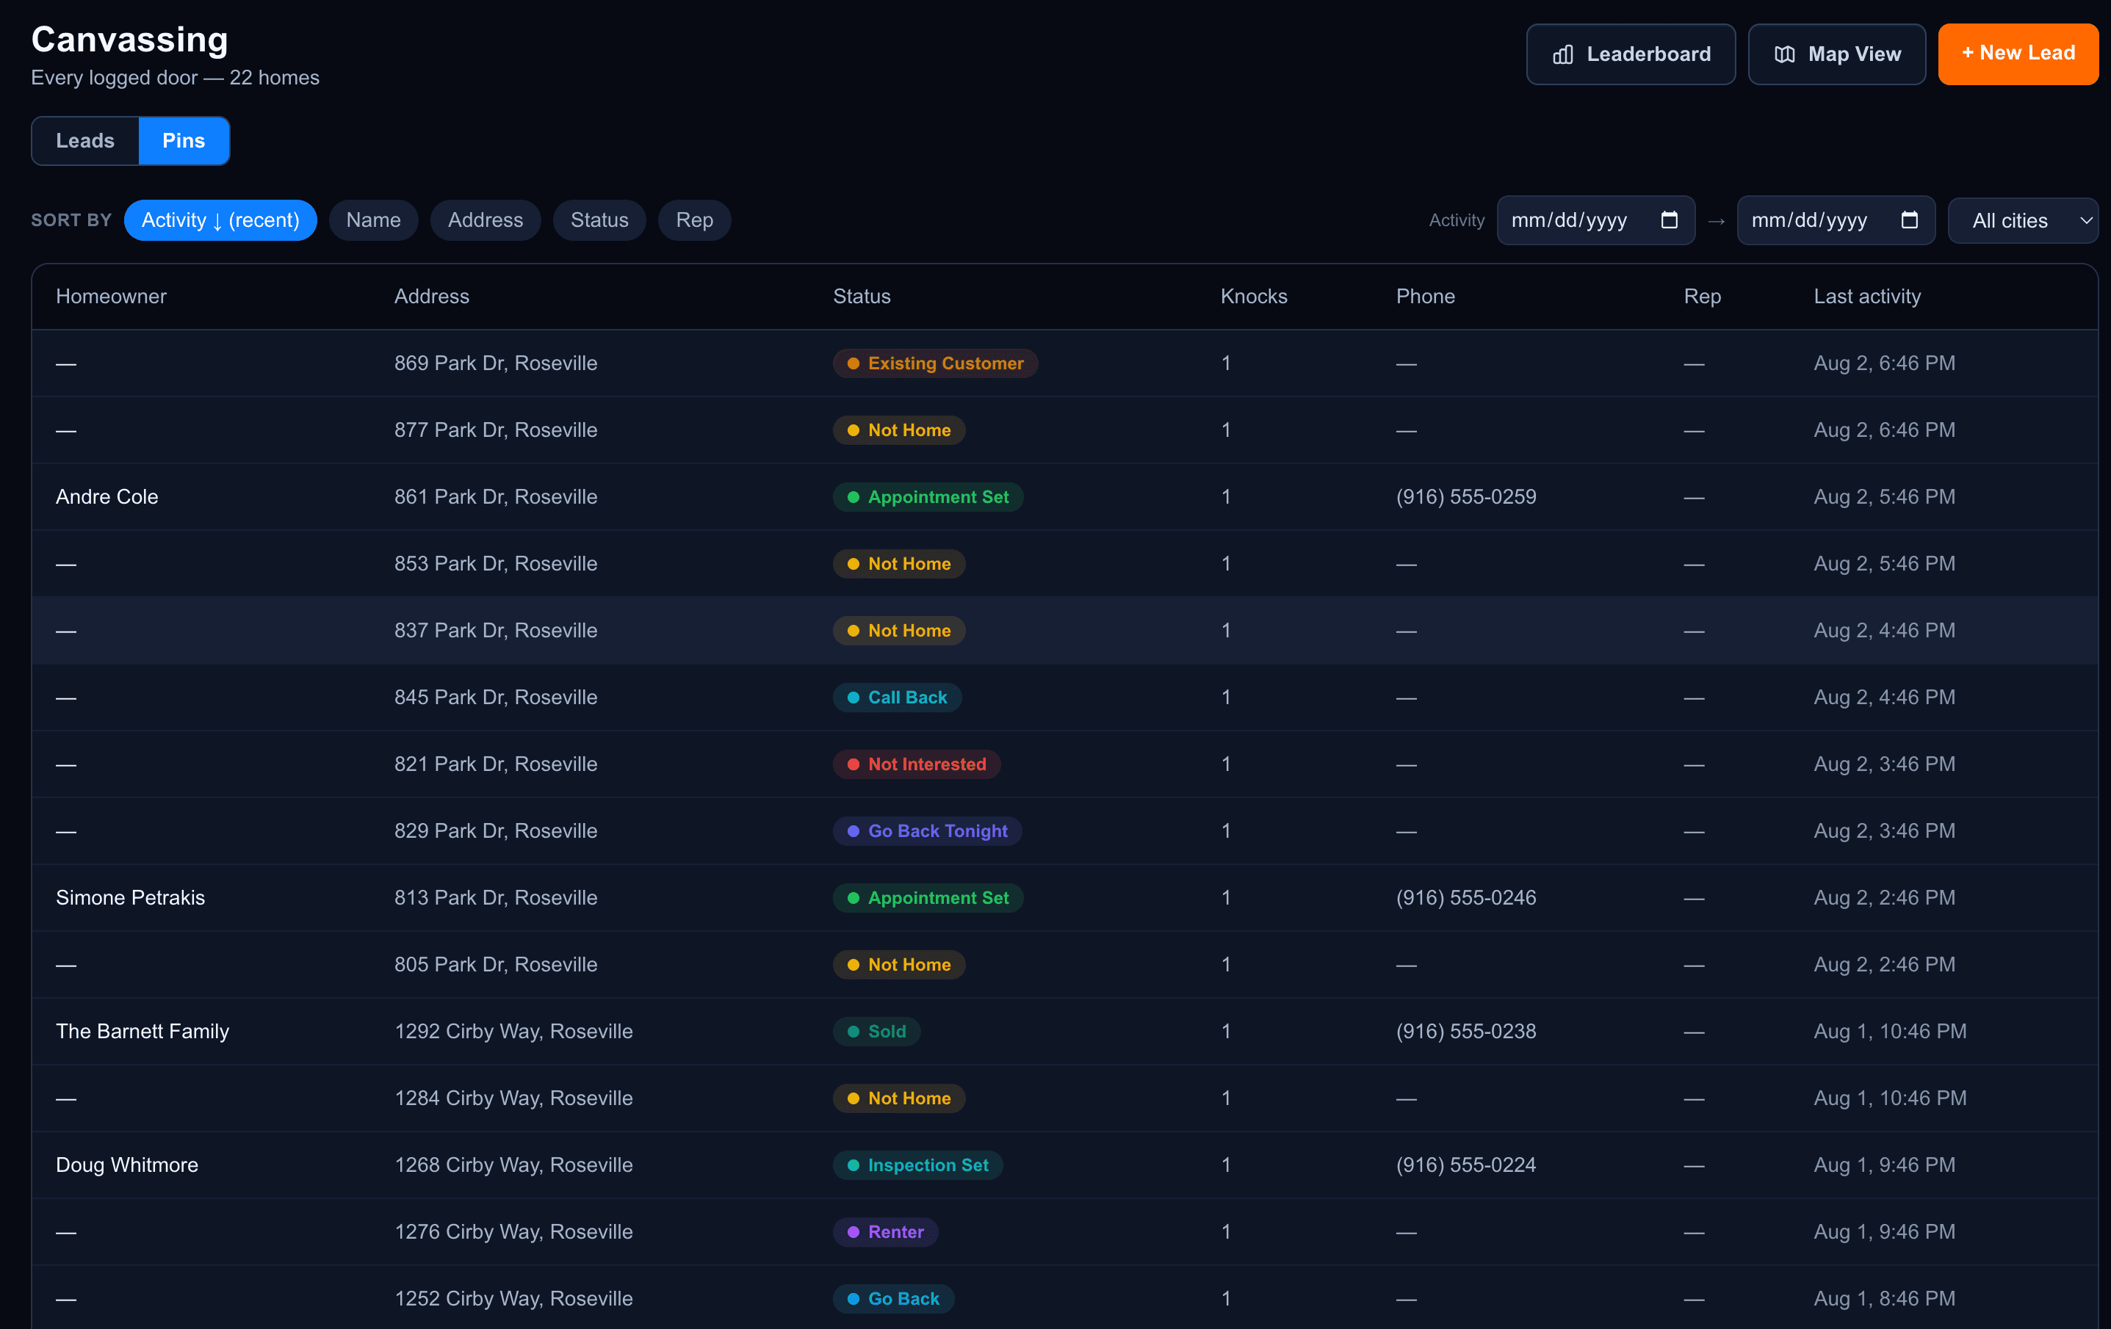Screen dimensions: 2111x1329
Task: Click phone number (916) 555-0259
Action: point(1466,497)
